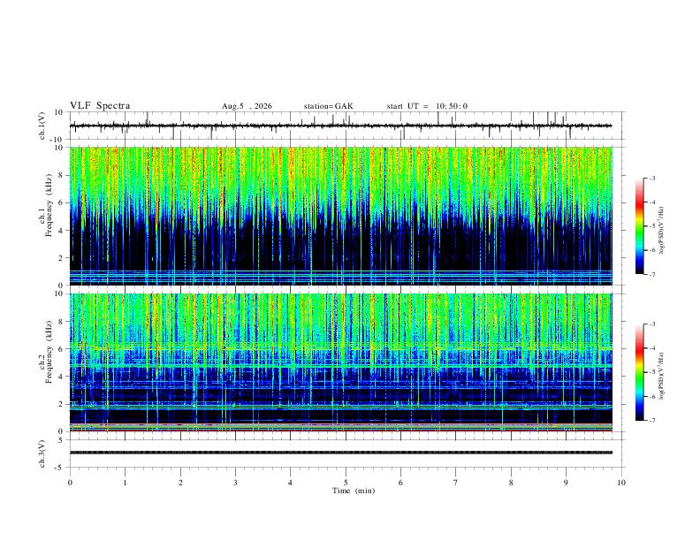Click the 9 minute tick on time axis

pyautogui.click(x=566, y=483)
